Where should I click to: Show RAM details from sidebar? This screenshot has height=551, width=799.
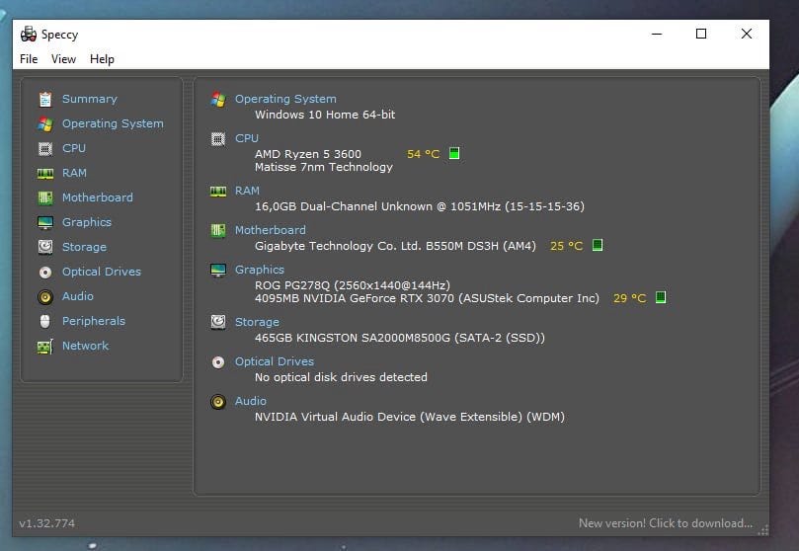tap(74, 173)
